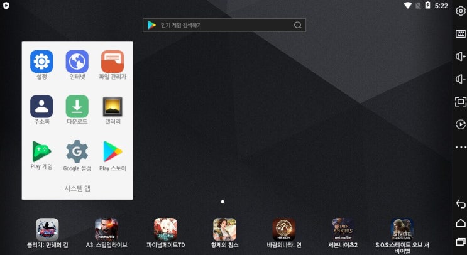Show more sidebar tools via three dots
This screenshot has width=467, height=255.
pos(461,147)
